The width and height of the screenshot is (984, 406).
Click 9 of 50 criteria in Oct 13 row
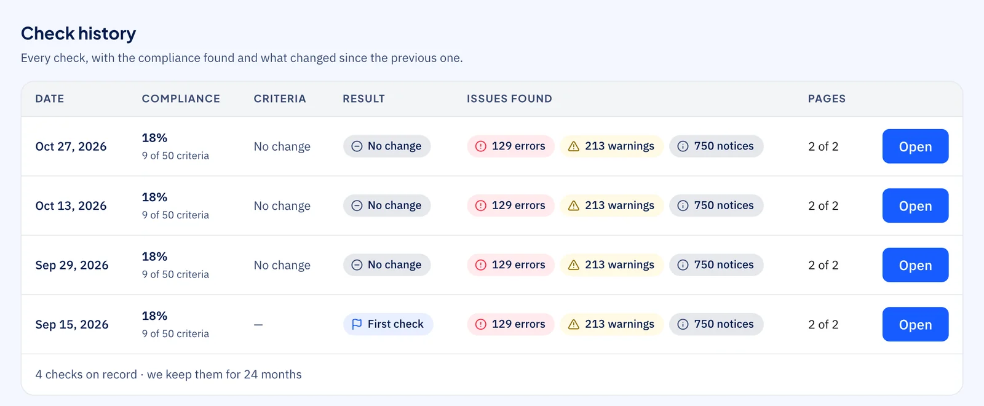coord(175,215)
